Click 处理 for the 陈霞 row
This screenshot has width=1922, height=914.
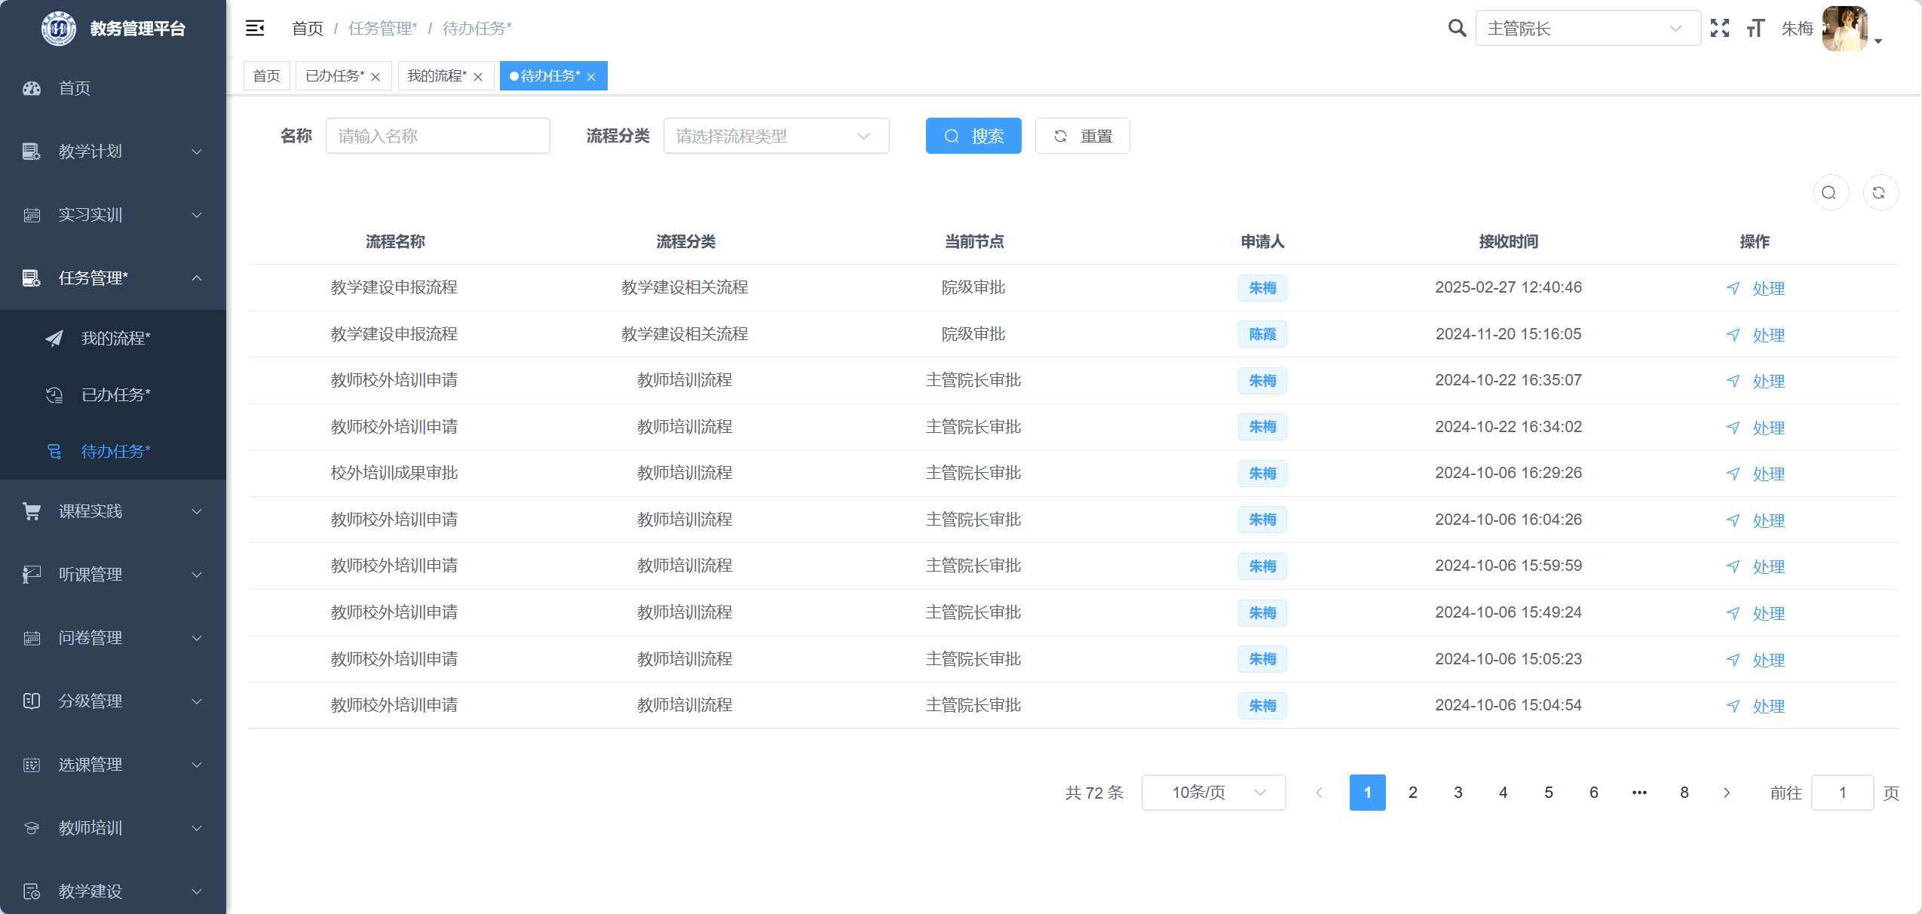[x=1767, y=335]
